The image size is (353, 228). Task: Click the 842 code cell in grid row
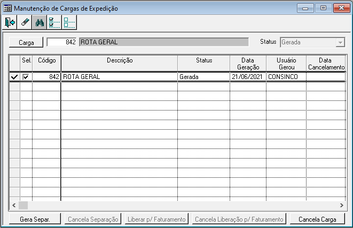(46, 77)
